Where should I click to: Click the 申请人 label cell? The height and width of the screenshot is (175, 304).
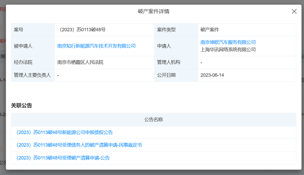[x=176, y=46]
